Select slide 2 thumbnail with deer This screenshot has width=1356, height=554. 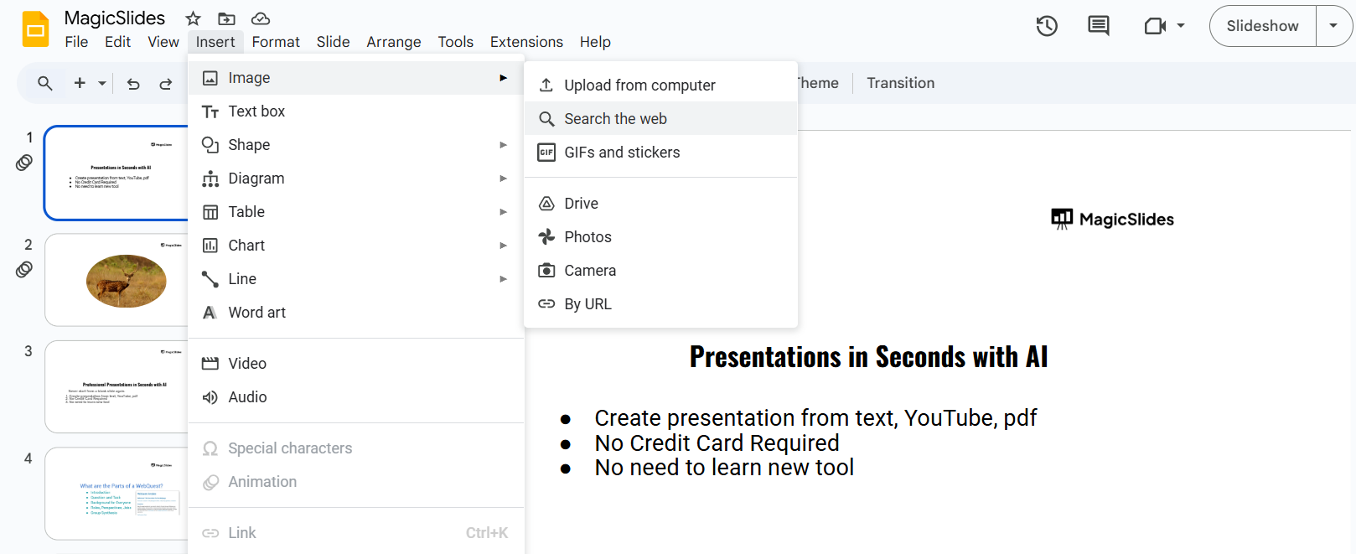tap(117, 280)
